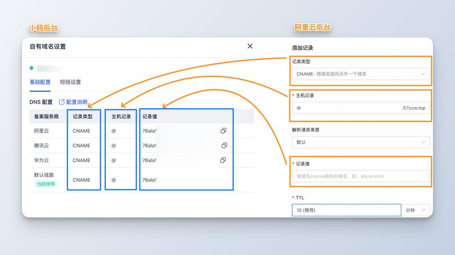
Task: Focus the TTL 10 (推荐) field
Action: (x=346, y=210)
